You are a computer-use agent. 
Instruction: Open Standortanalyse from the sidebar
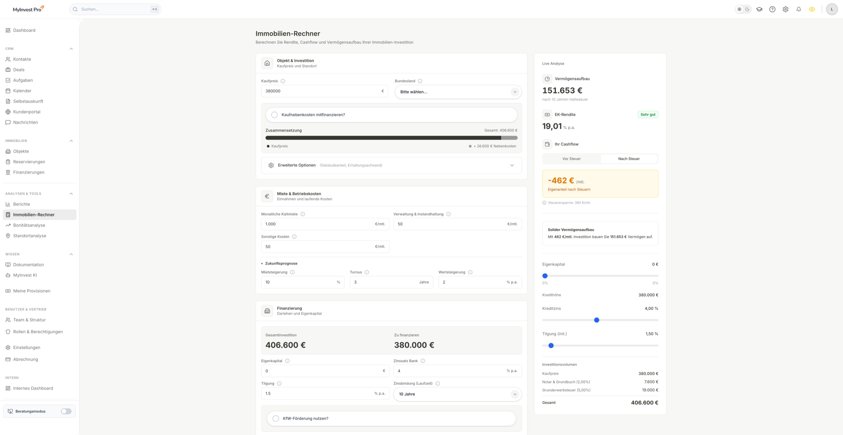[x=30, y=235]
